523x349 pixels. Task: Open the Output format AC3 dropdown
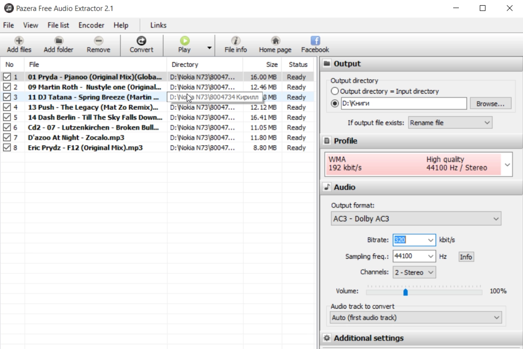click(416, 219)
